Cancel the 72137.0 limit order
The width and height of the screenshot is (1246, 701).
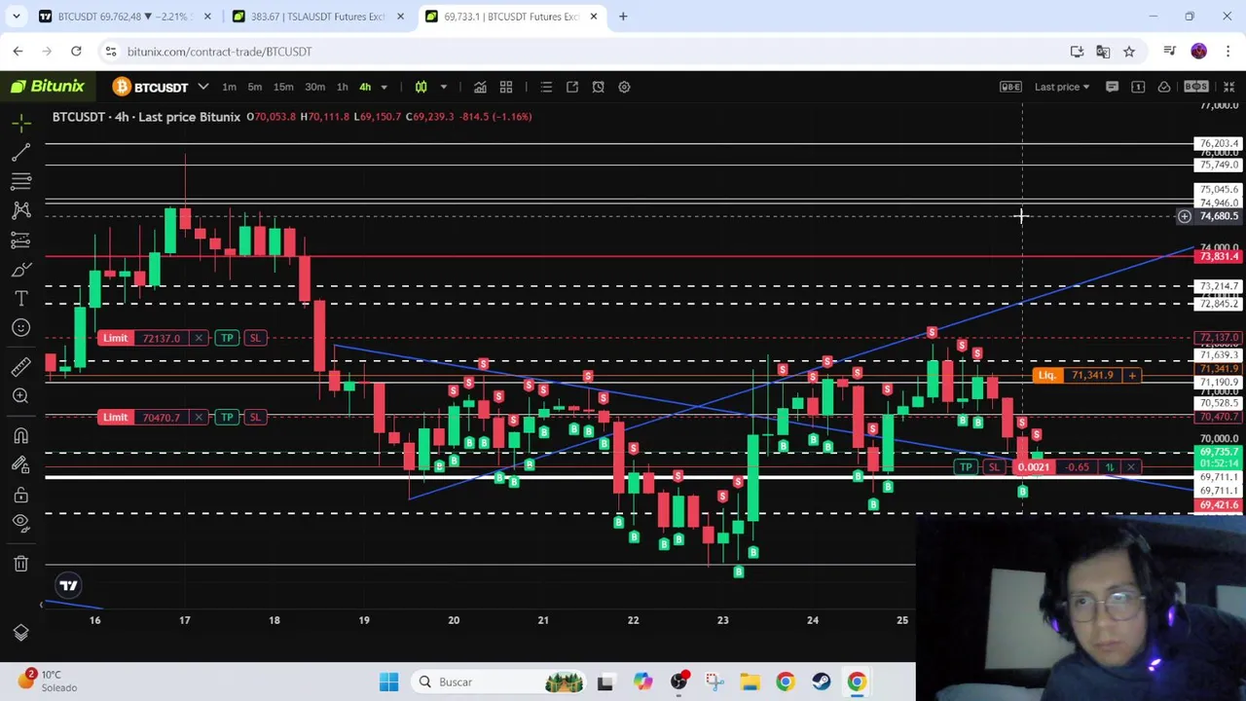point(199,338)
